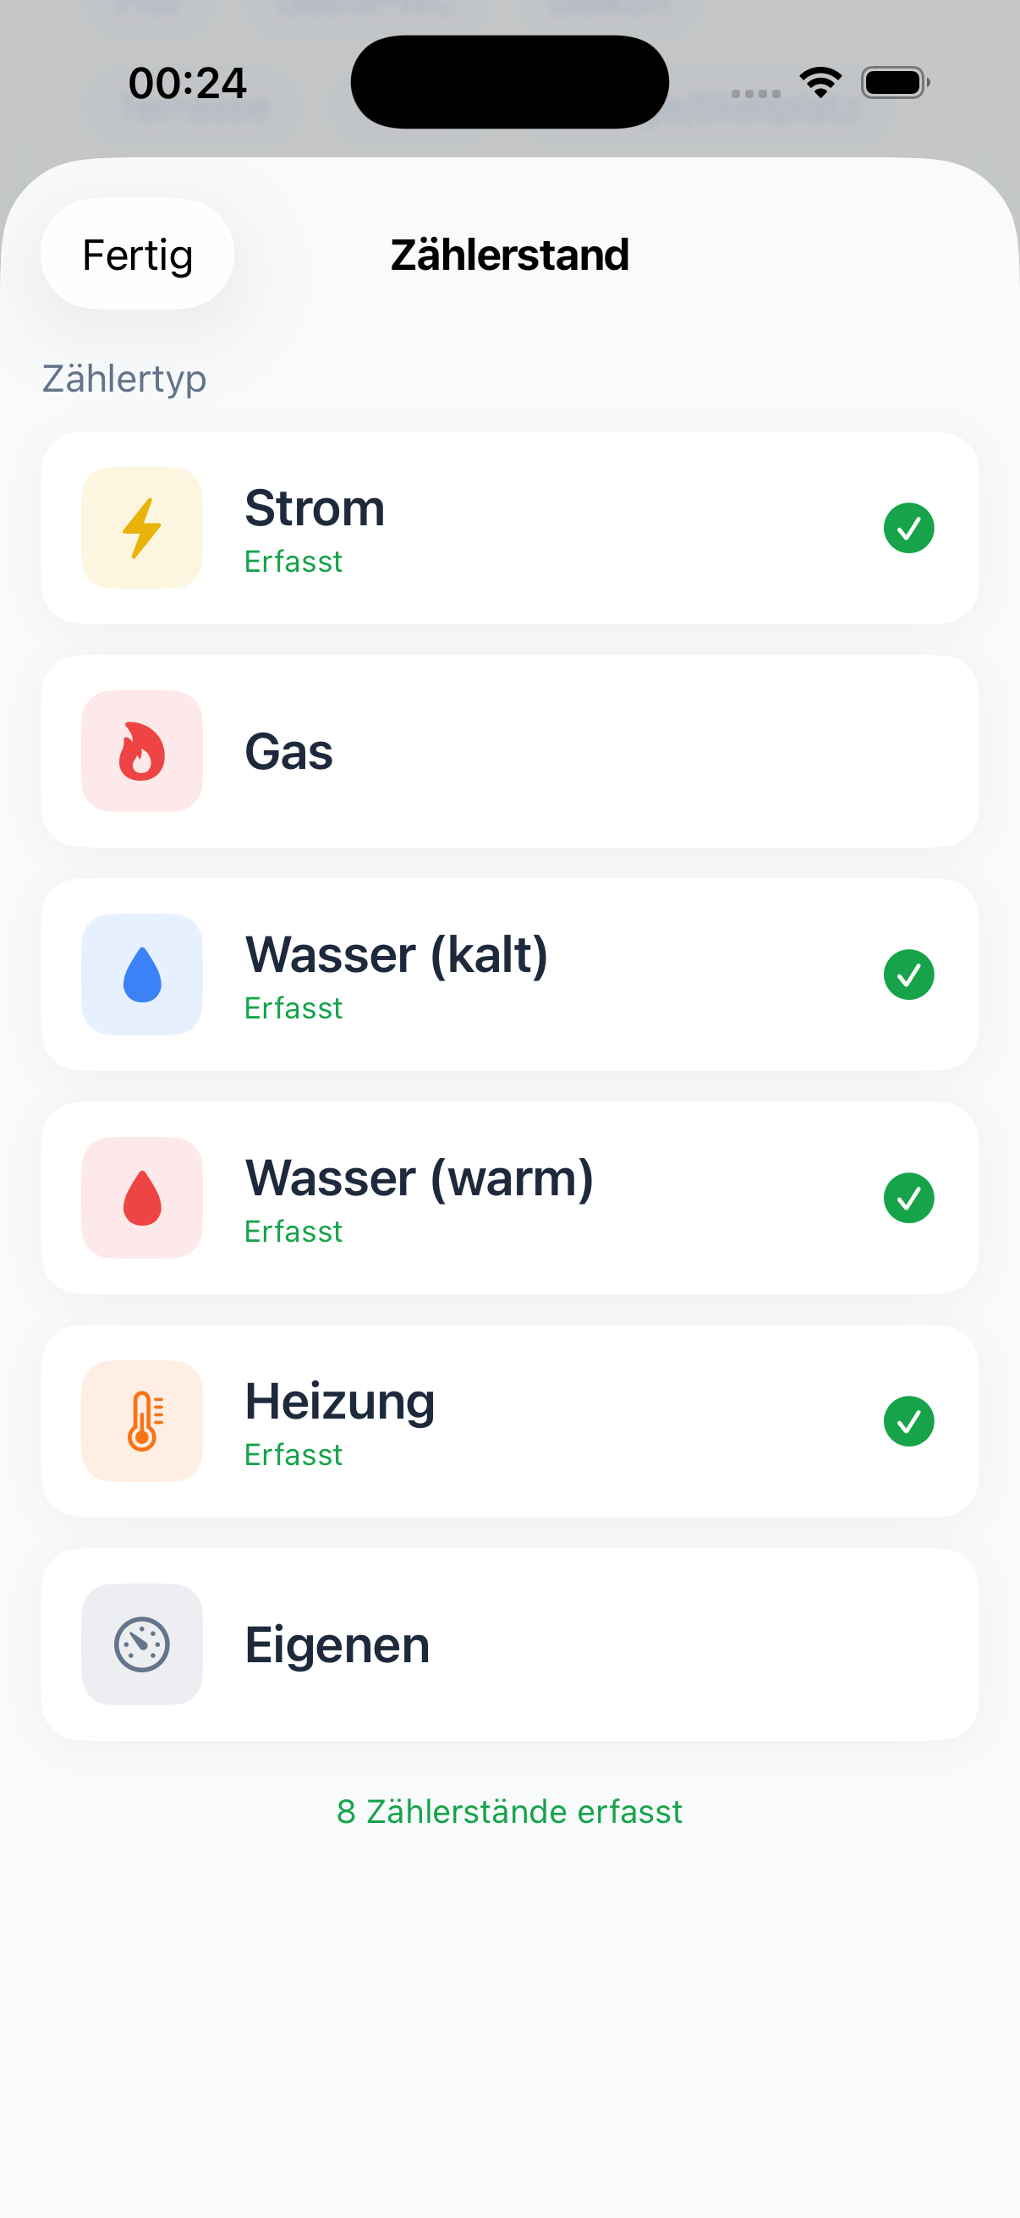This screenshot has height=2218, width=1020.
Task: Tap the red flame Gas icon
Action: [142, 751]
